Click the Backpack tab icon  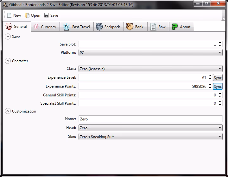click(99, 27)
